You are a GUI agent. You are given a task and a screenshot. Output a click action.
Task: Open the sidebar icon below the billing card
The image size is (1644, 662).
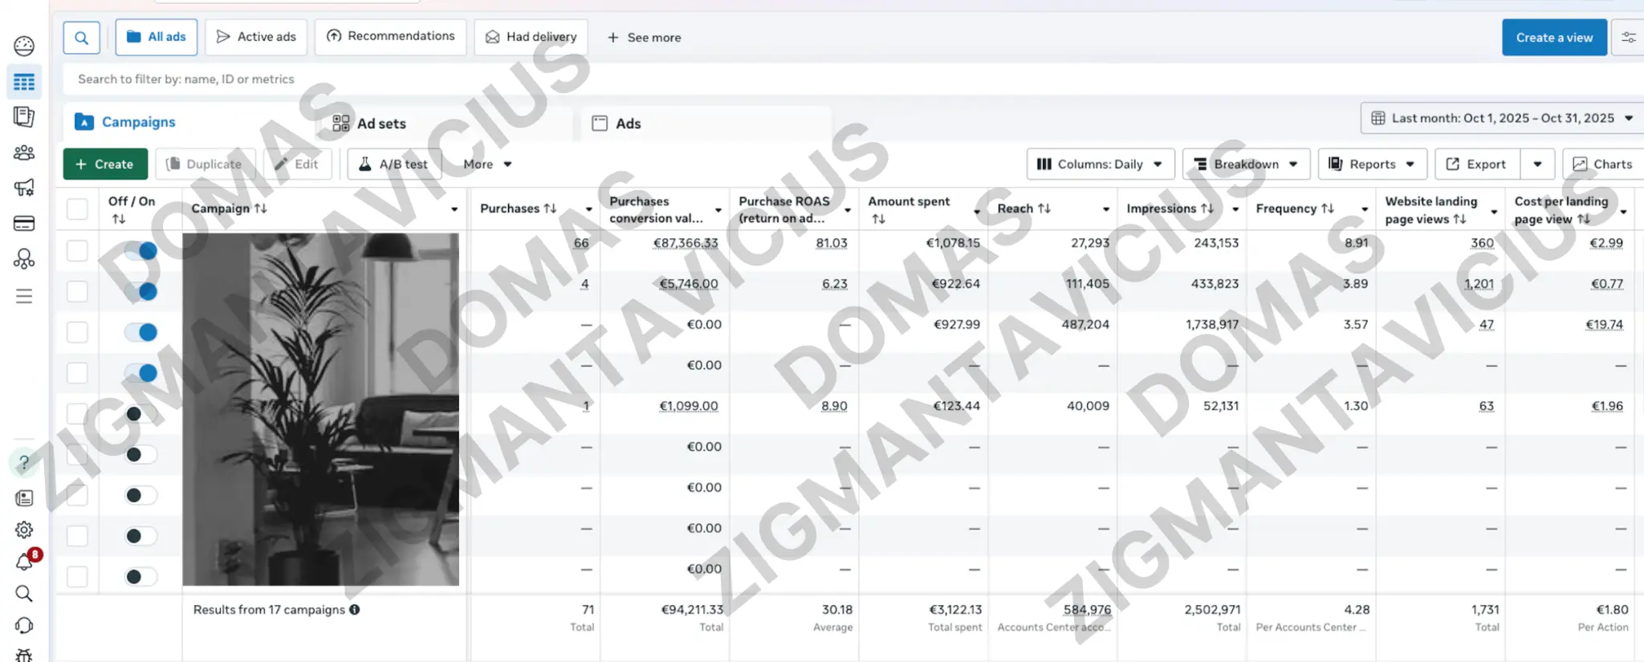point(24,258)
